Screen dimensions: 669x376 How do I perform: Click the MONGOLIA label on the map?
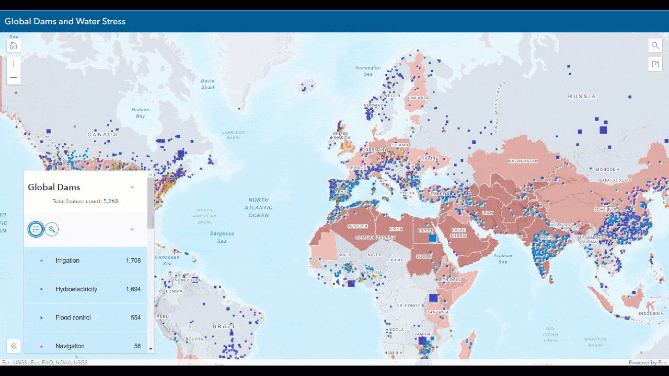point(607,170)
